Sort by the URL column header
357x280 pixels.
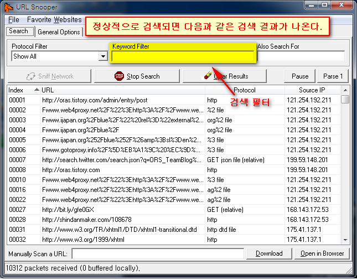[122, 90]
